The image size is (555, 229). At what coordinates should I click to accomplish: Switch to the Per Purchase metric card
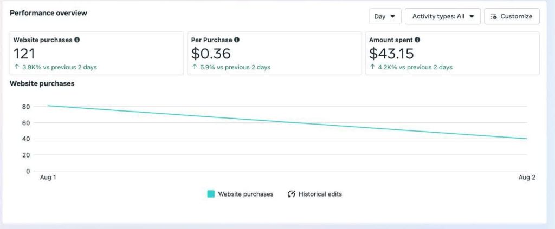(274, 53)
